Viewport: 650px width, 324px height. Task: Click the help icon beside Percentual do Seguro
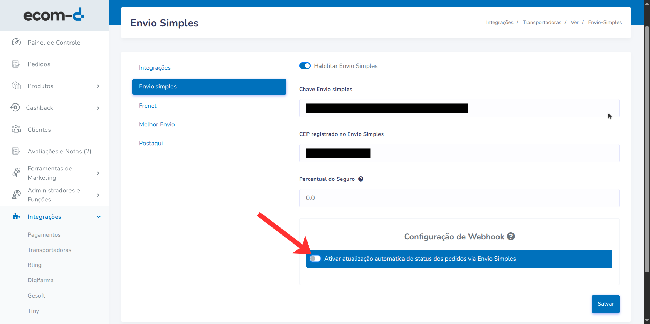point(361,179)
